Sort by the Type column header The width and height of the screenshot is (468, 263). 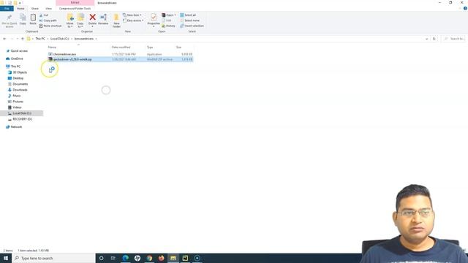(150, 47)
